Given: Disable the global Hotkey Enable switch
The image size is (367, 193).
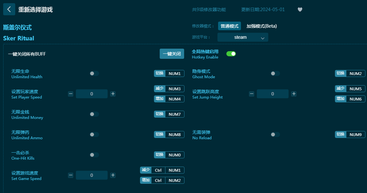Looking at the screenshot, I should pyautogui.click(x=231, y=54).
